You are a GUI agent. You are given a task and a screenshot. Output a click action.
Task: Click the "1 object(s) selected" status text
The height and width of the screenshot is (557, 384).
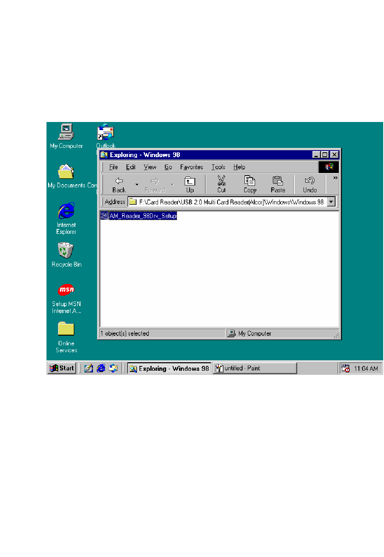[x=125, y=333]
